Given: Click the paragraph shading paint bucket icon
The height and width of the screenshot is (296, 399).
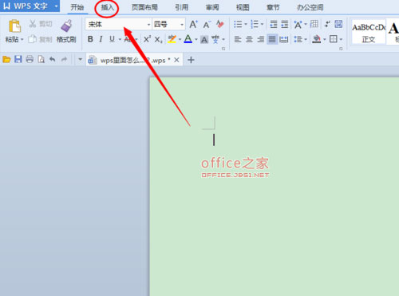Looking at the screenshot, I should (316, 39).
